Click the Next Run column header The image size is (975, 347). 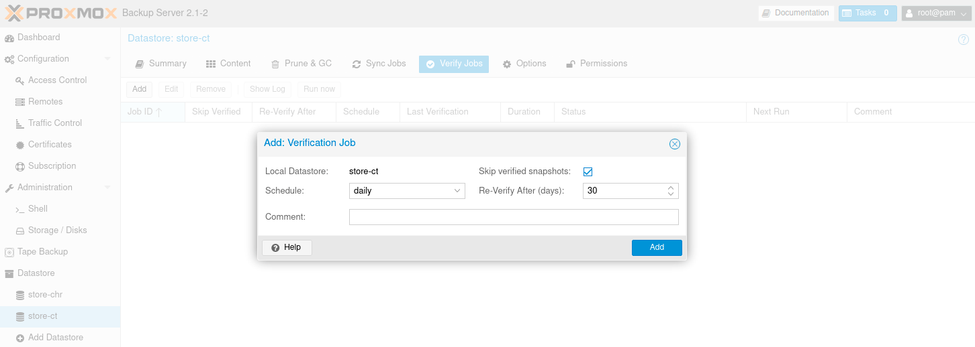pyautogui.click(x=796, y=112)
